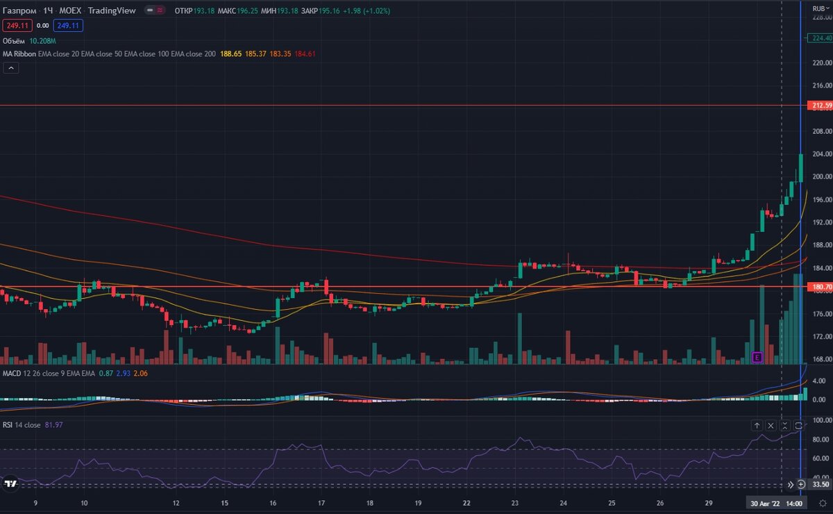Click the МИН low value 193.18
Image resolution: width=833 pixels, height=514 pixels.
point(289,11)
